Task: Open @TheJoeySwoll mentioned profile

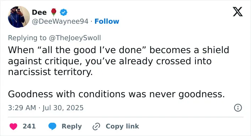Action: click(75, 38)
